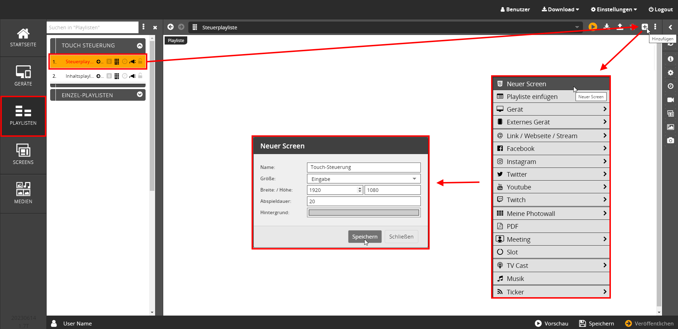Open the video camera icon in right sidebar
This screenshot has width=678, height=329.
coord(670,100)
